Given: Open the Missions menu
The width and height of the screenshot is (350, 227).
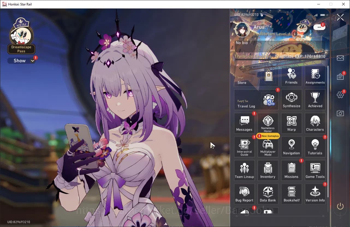Looking at the screenshot, I should coord(291,171).
